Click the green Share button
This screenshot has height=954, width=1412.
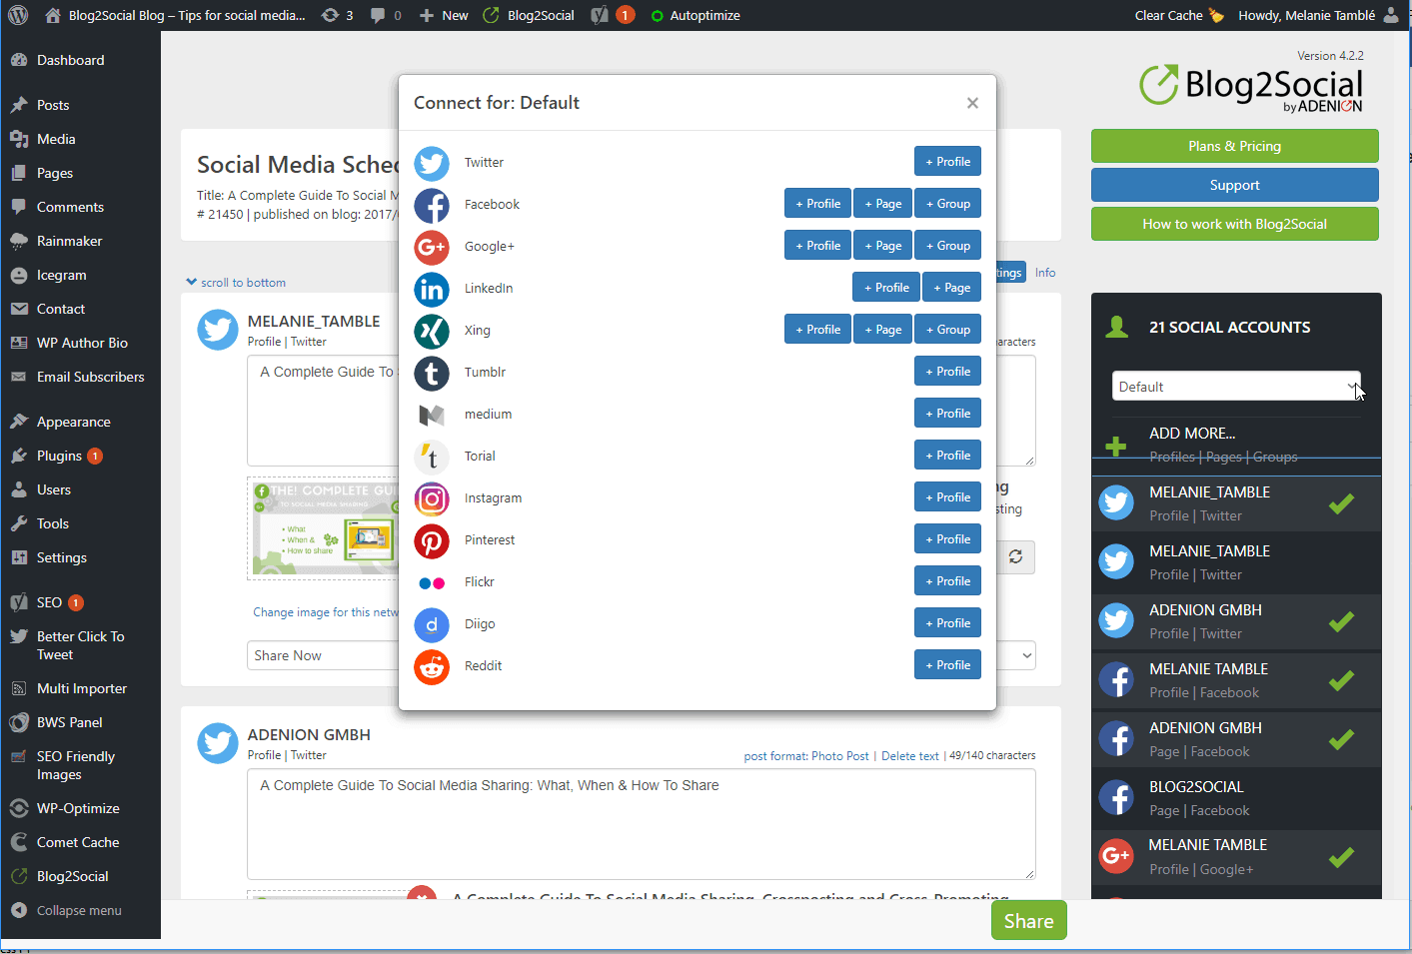coord(1028,920)
